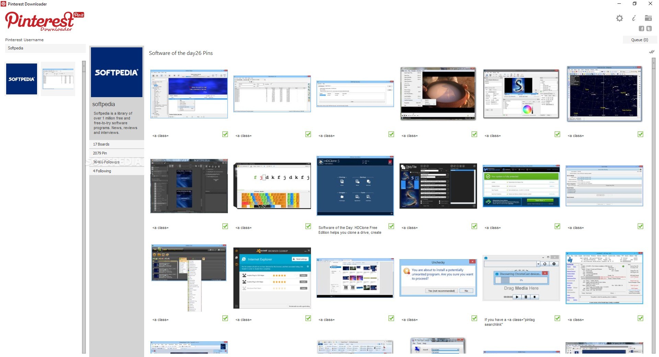The height and width of the screenshot is (357, 659).
Task: Click the Softpedia profile description text
Action: click(x=115, y=123)
